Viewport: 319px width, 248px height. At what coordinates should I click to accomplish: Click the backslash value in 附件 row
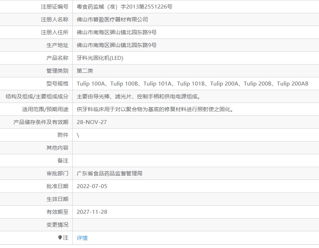click(78, 135)
